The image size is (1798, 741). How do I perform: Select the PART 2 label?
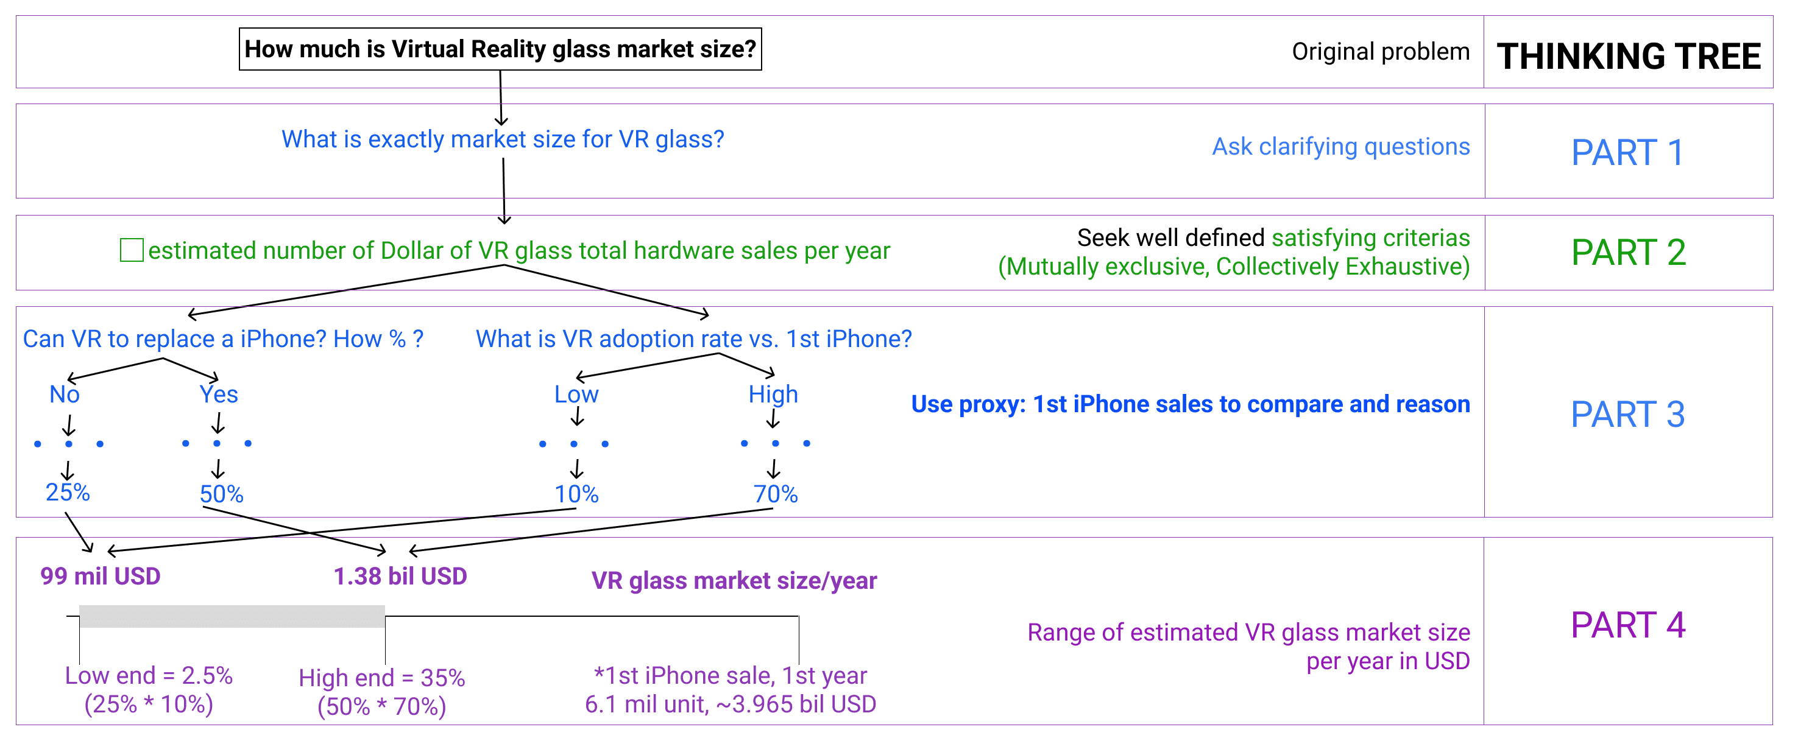point(1629,252)
